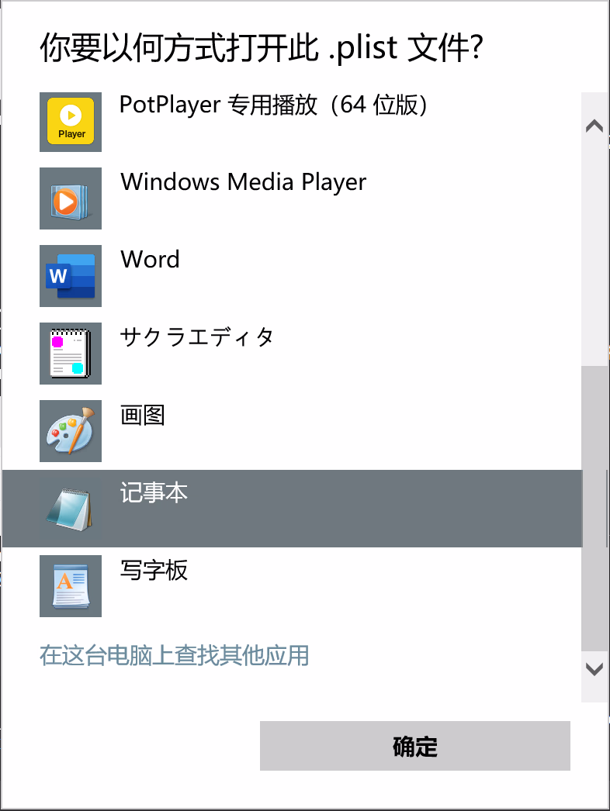This screenshot has width=610, height=811.
Task: Open 在这台电脑上查找其他应用 link
Action: point(174,656)
